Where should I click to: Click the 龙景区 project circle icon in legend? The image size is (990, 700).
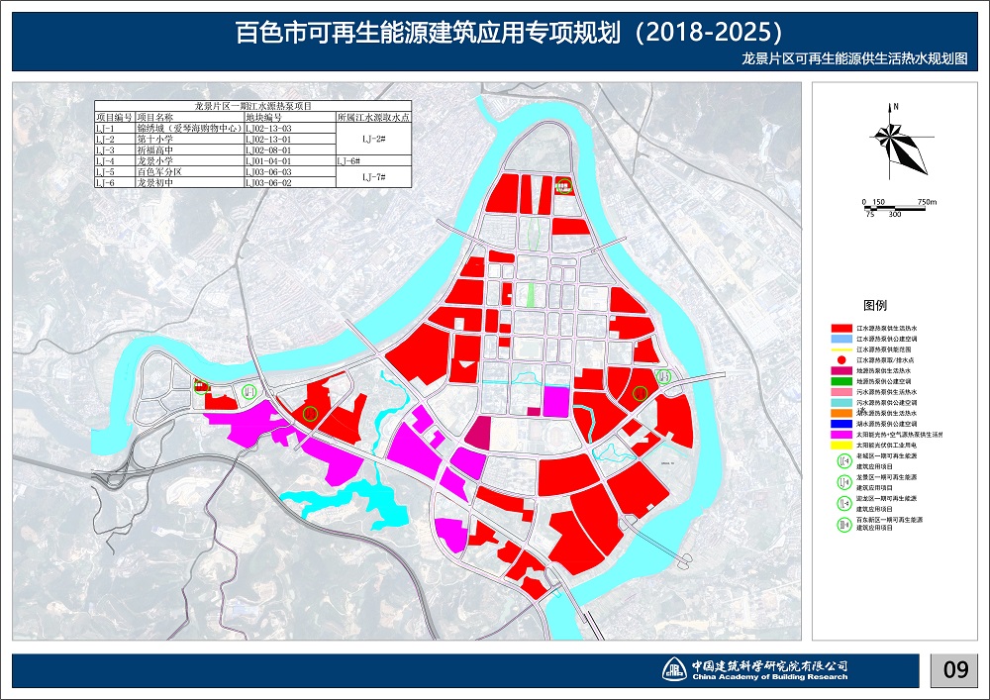844,481
